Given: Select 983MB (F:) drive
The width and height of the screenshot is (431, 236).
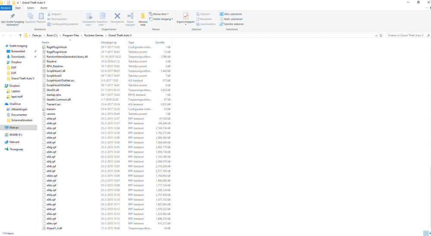Looking at the screenshot, I should tap(16, 135).
